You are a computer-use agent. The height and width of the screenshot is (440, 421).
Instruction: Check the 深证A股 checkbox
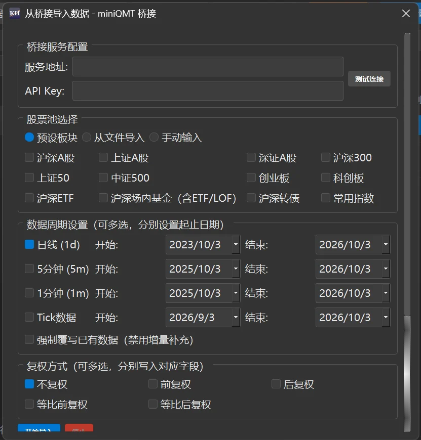click(x=251, y=157)
